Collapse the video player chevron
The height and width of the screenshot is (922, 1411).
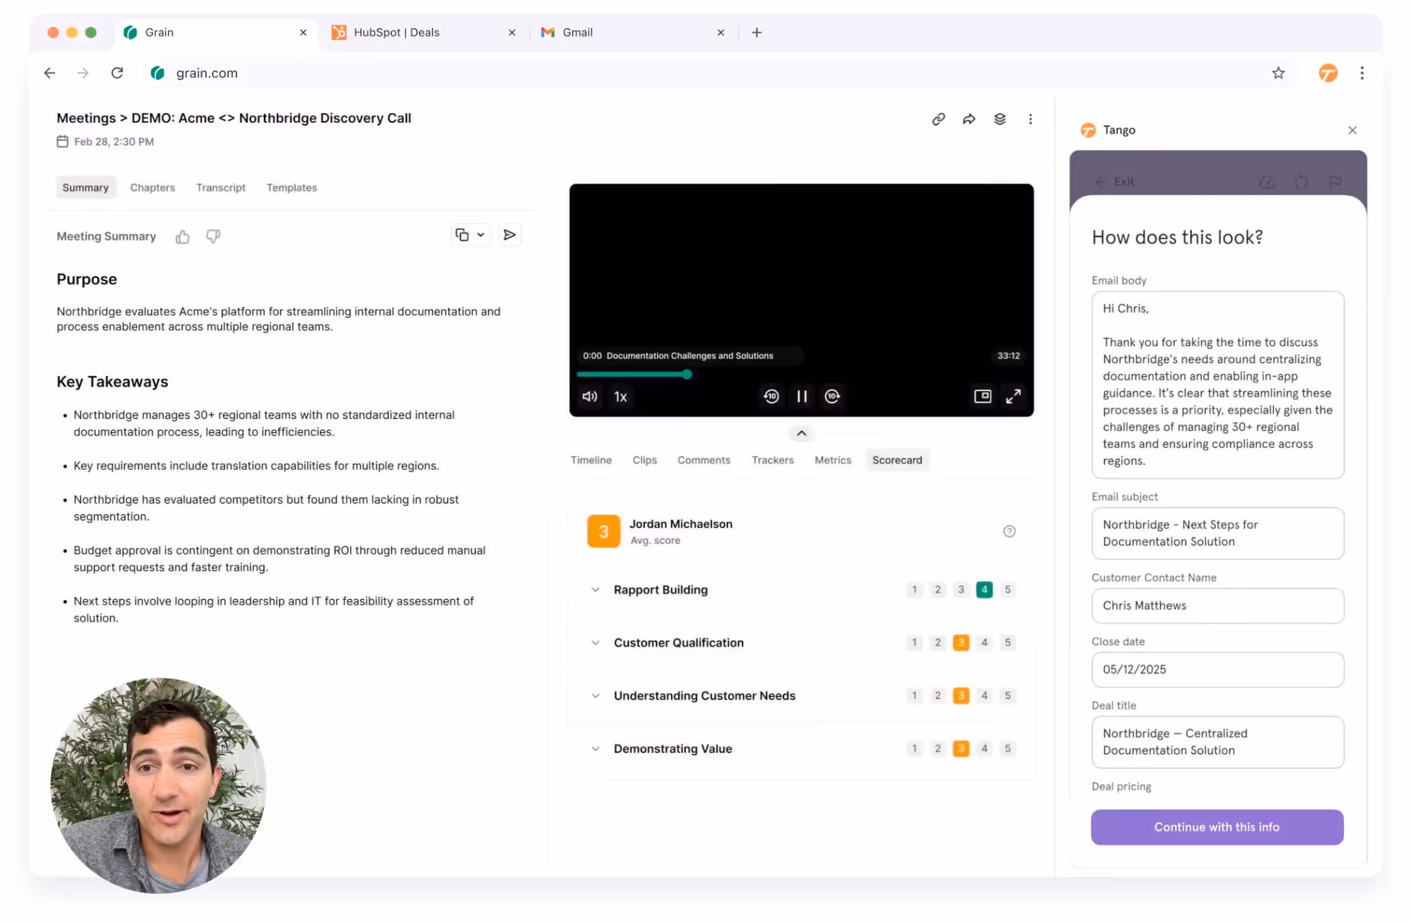click(801, 433)
